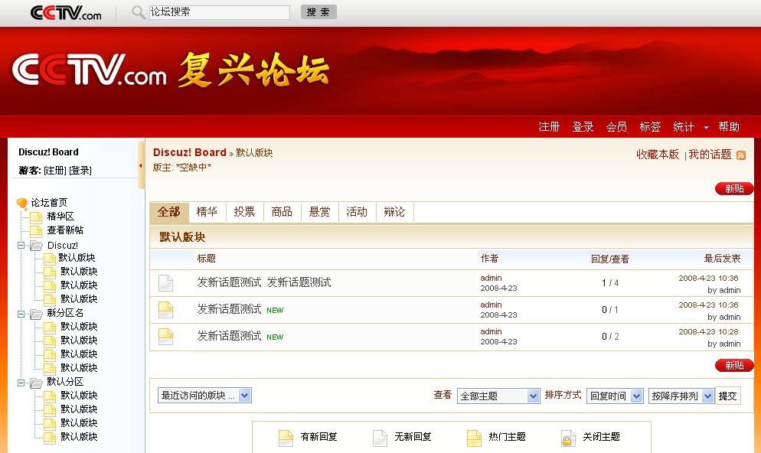This screenshot has height=453, width=761.
Task: Open the 查看新帖 tree item
Action: click(65, 230)
